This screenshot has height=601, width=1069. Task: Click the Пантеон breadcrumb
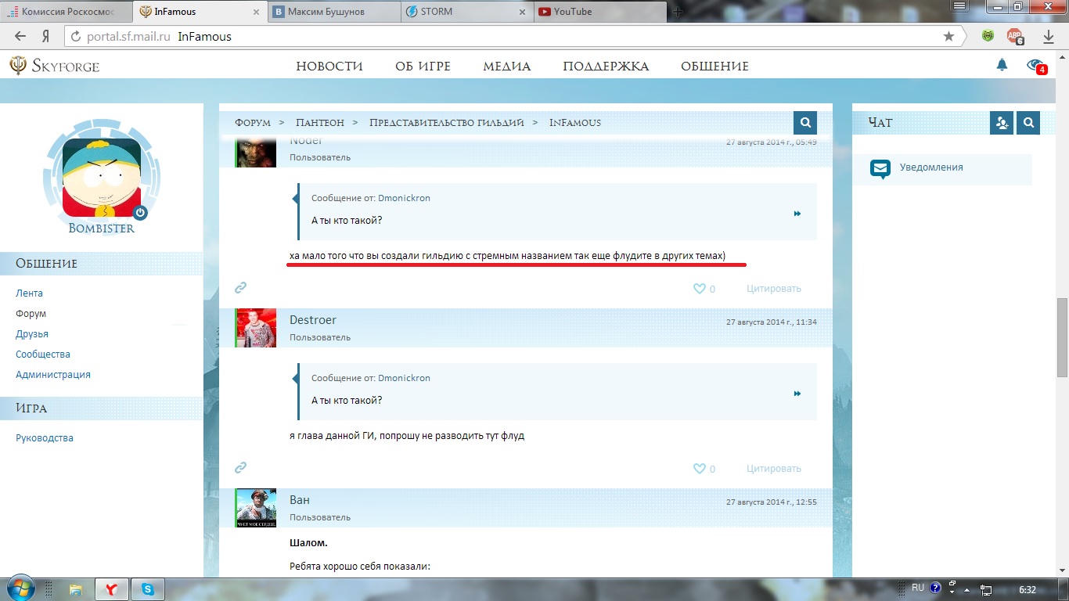(x=320, y=123)
